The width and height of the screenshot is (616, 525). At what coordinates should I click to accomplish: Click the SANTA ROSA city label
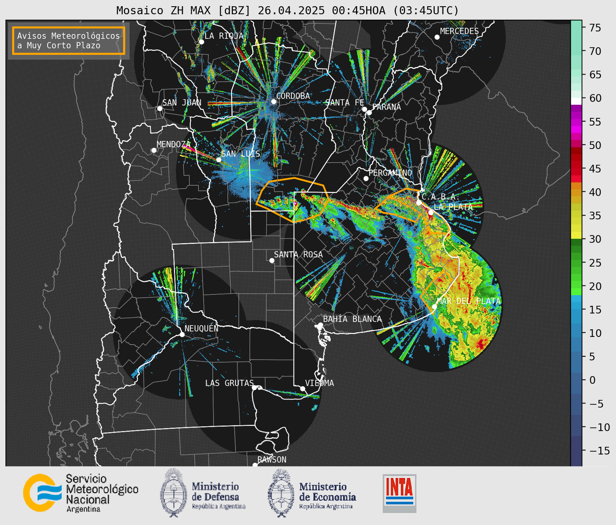pos(298,254)
